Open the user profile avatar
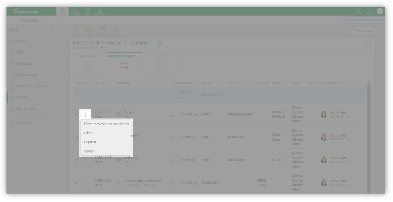 [x=380, y=11]
